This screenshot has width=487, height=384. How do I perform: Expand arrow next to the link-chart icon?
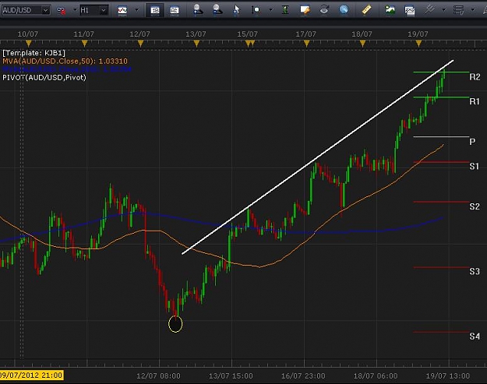pyautogui.click(x=75, y=10)
